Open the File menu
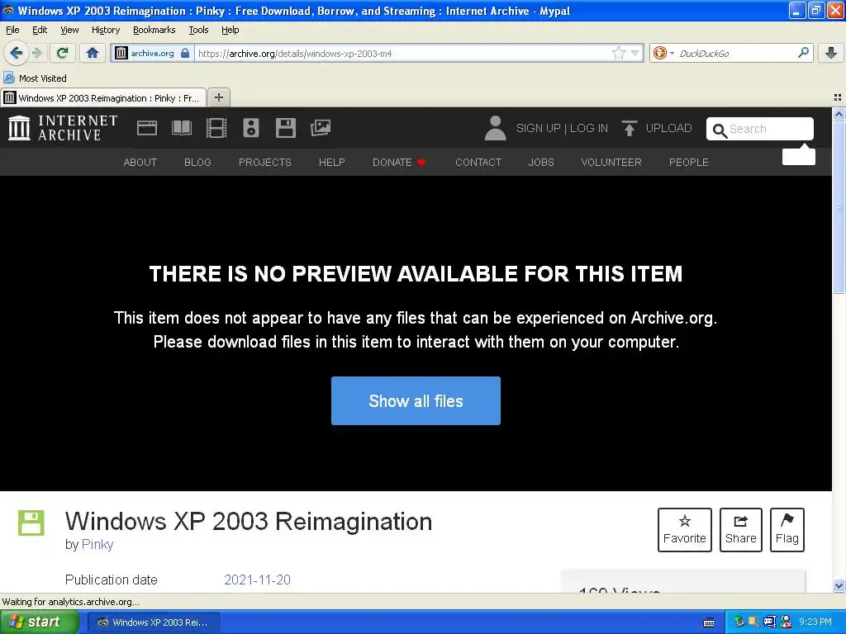The height and width of the screenshot is (634, 846). coord(12,30)
